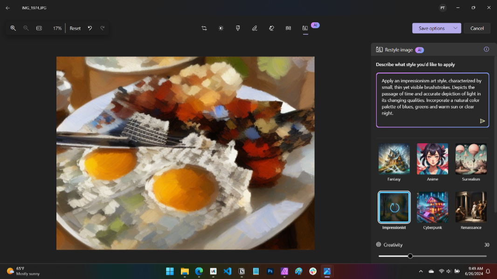
Task: Select the Impressionist style thumbnail
Action: point(394,207)
